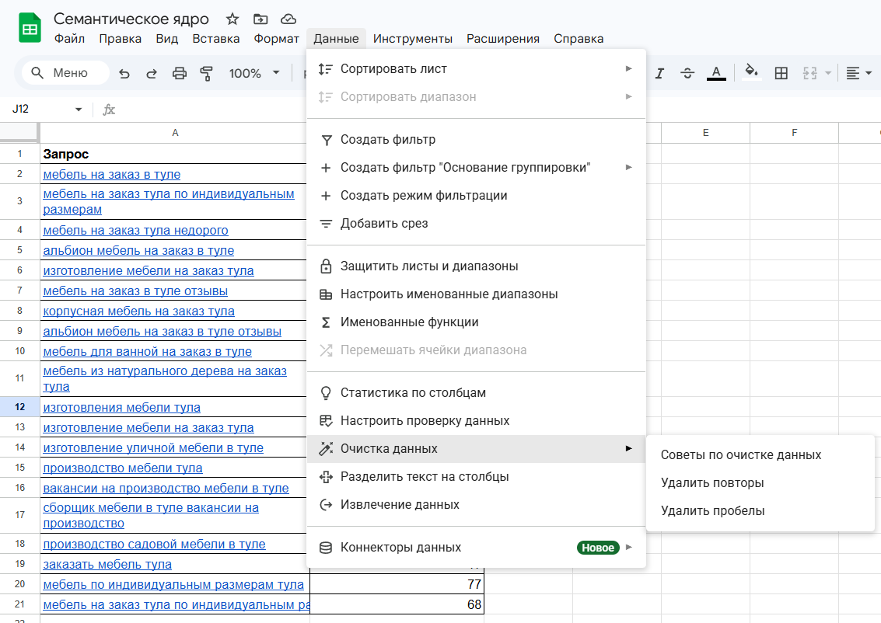The width and height of the screenshot is (881, 623).
Task: Select Создать фильтр menu entry
Action: [x=476, y=140]
